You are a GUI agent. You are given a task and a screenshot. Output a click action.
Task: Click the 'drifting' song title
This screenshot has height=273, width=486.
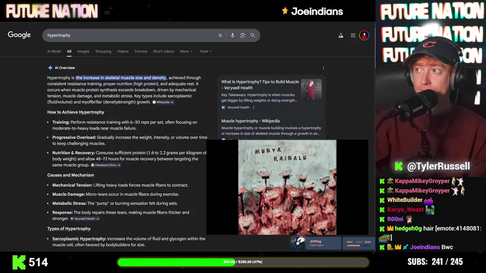click(x=316, y=241)
